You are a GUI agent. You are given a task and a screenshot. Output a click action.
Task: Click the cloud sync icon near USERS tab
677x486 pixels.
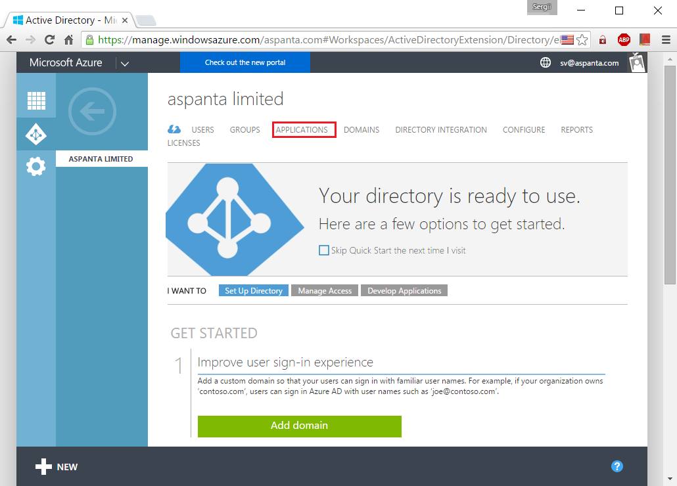(174, 129)
